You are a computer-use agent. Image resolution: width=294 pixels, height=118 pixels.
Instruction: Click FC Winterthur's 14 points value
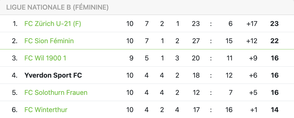coord(274,110)
